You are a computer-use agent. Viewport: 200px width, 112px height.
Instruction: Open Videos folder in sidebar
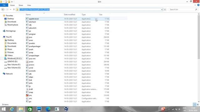(10, 55)
